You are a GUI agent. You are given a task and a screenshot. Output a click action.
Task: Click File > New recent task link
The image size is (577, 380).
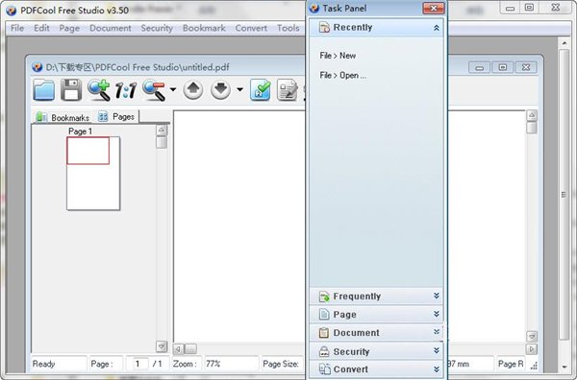[x=338, y=56]
